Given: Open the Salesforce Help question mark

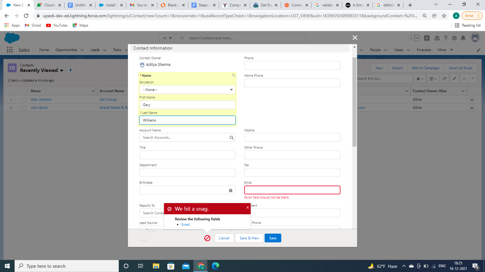Looking at the screenshot, I should coord(446,38).
